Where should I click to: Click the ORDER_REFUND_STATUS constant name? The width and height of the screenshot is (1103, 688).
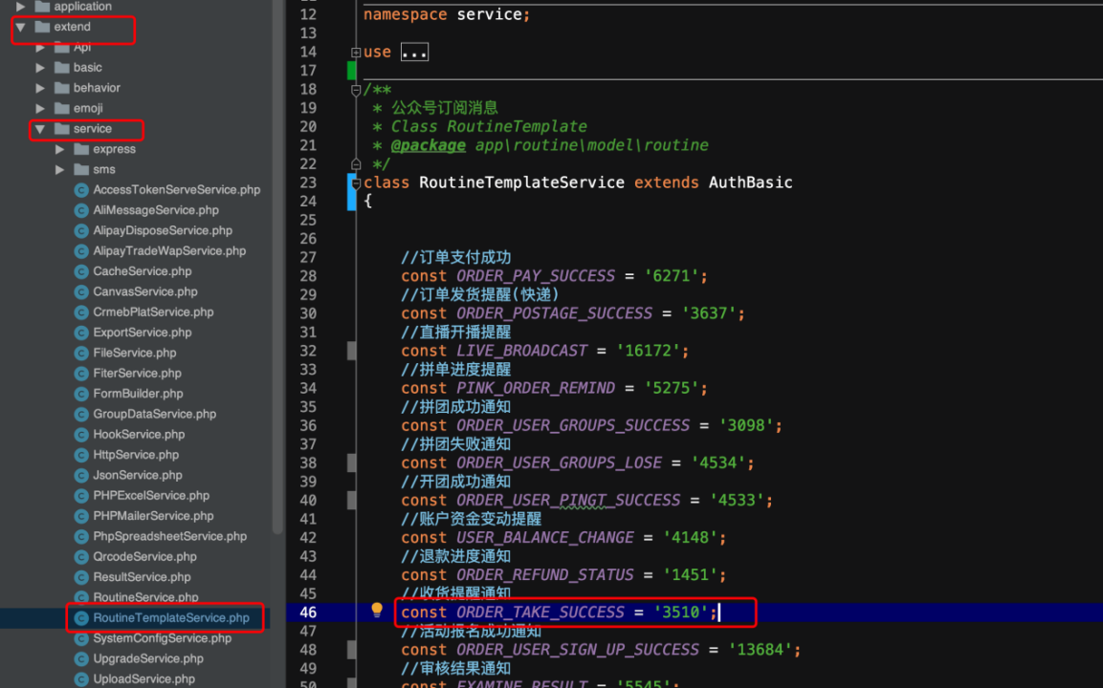[545, 575]
